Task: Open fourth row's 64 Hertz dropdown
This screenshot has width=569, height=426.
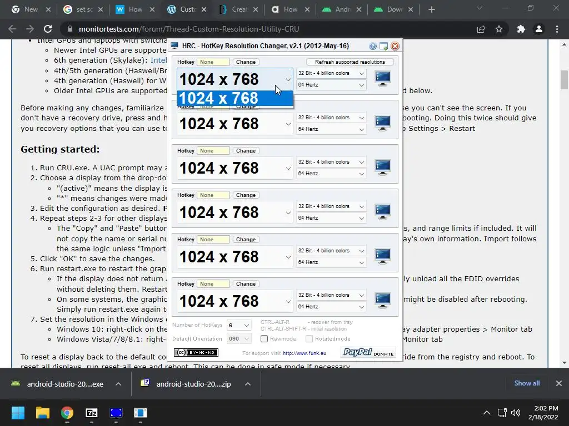Action: click(x=331, y=217)
